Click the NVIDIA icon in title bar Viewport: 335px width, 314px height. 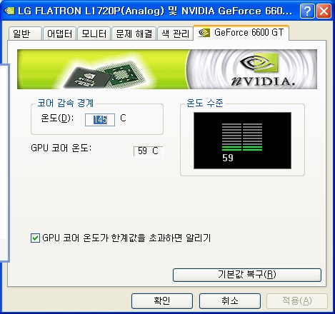[x=9, y=11]
